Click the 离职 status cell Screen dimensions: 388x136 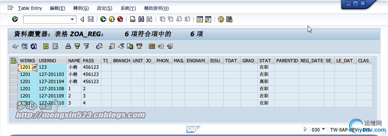[266, 82]
